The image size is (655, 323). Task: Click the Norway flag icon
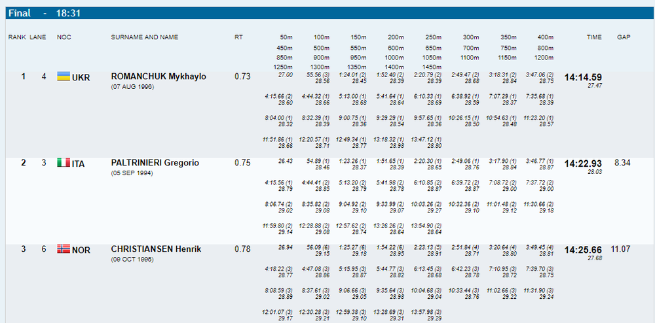pyautogui.click(x=64, y=249)
